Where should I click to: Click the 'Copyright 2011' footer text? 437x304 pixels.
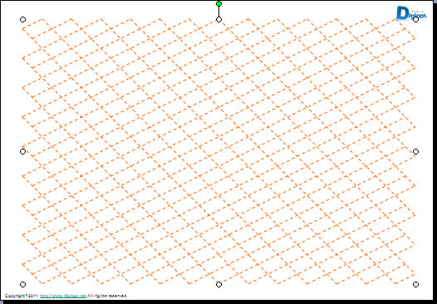coord(22,296)
